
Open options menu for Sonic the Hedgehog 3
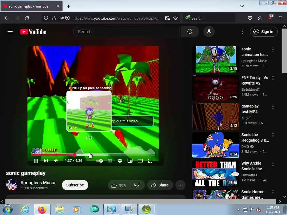(273, 135)
